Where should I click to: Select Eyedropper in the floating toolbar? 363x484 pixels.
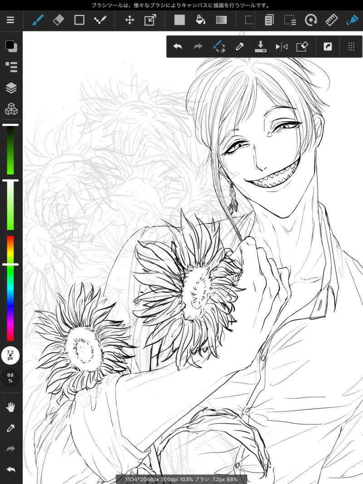240,47
